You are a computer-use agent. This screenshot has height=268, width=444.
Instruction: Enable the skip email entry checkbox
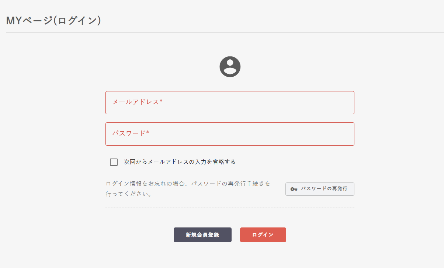click(114, 162)
